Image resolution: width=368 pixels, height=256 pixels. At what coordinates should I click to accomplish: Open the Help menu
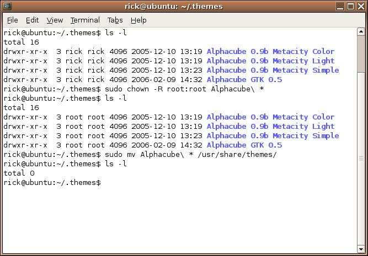(138, 20)
